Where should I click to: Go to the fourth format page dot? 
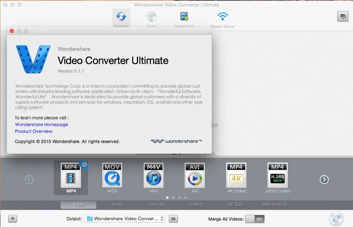click(x=185, y=198)
